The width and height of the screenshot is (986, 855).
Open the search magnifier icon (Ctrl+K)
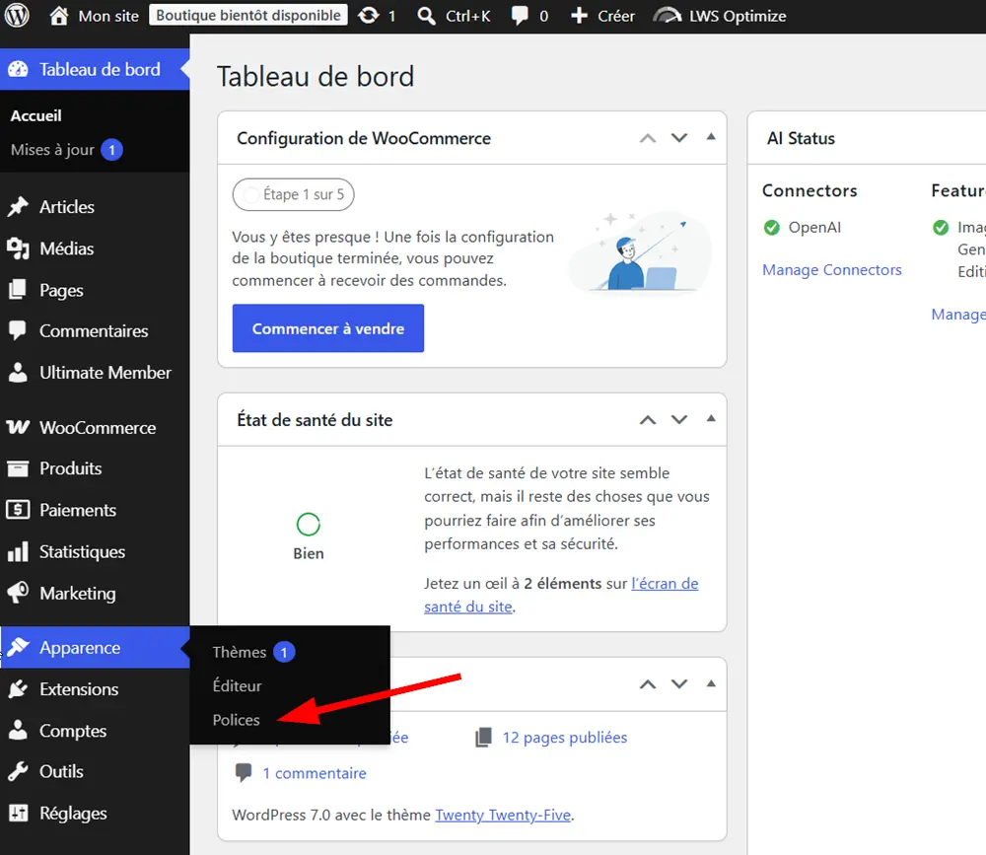click(426, 16)
